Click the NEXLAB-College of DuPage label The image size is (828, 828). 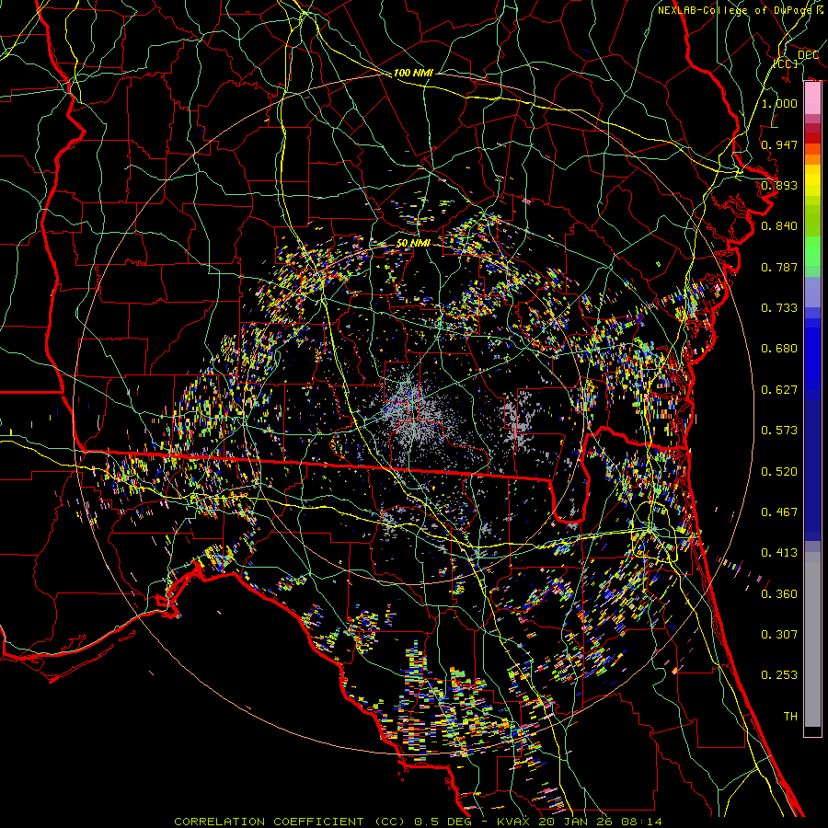point(740,10)
